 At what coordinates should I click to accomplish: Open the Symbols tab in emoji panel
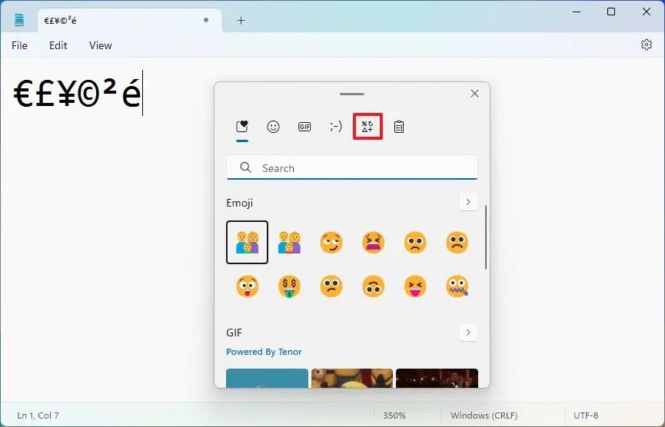coord(367,127)
